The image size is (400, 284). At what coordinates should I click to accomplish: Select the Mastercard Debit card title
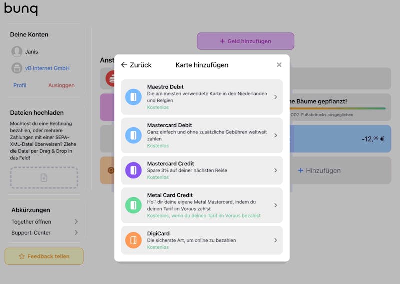[x=169, y=125]
